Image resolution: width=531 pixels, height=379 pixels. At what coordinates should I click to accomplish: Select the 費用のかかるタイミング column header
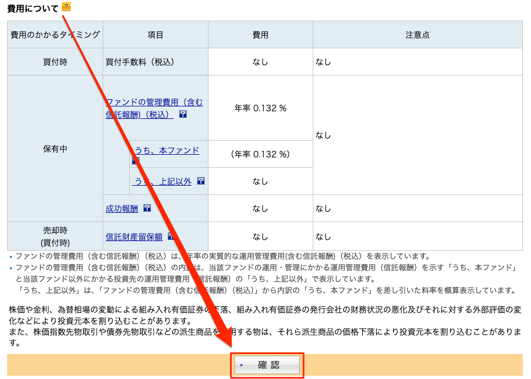53,34
